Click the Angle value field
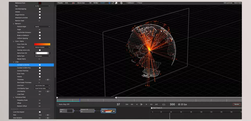The width and height of the screenshot is (251, 121). [x=39, y=30]
